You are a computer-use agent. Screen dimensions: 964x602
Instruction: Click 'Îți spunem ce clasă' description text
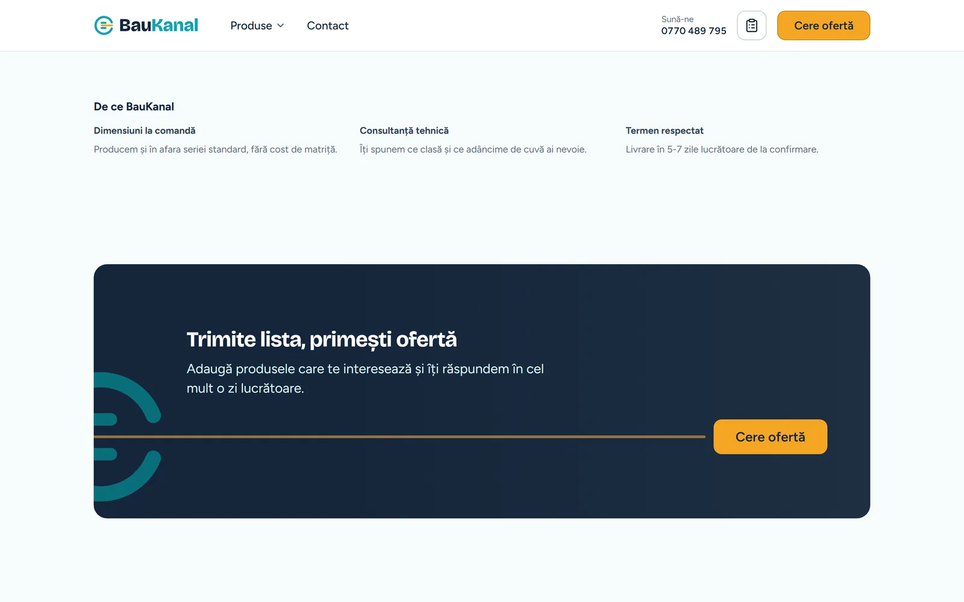(x=473, y=149)
